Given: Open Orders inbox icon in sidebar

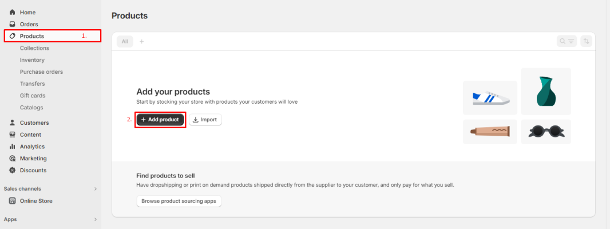Looking at the screenshot, I should pyautogui.click(x=12, y=24).
